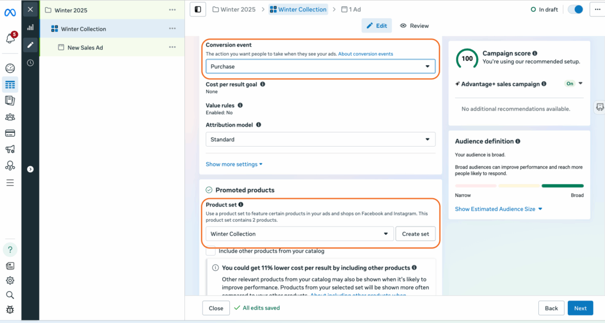The image size is (605, 323).
Task: Open notifications bell icon
Action: (x=9, y=39)
